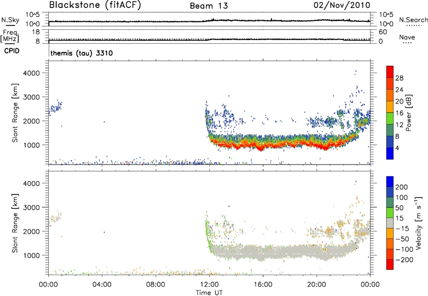Click the blue top of velocity color bar

click(x=390, y=181)
